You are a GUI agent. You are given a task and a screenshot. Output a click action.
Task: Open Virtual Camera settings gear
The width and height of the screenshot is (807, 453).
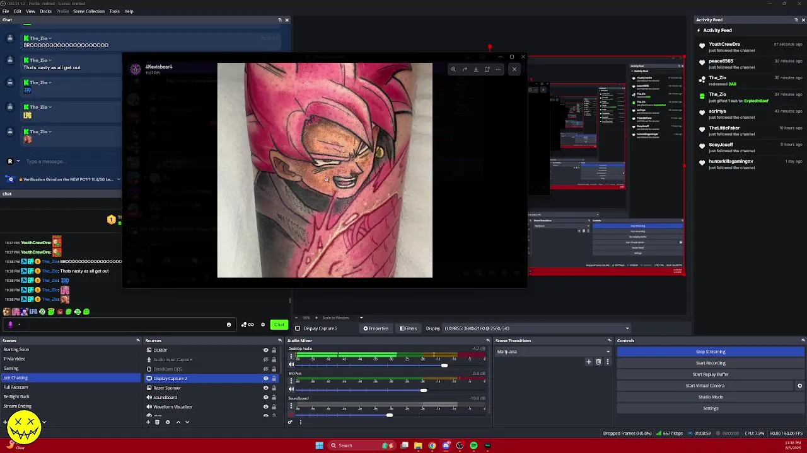pyautogui.click(x=800, y=386)
